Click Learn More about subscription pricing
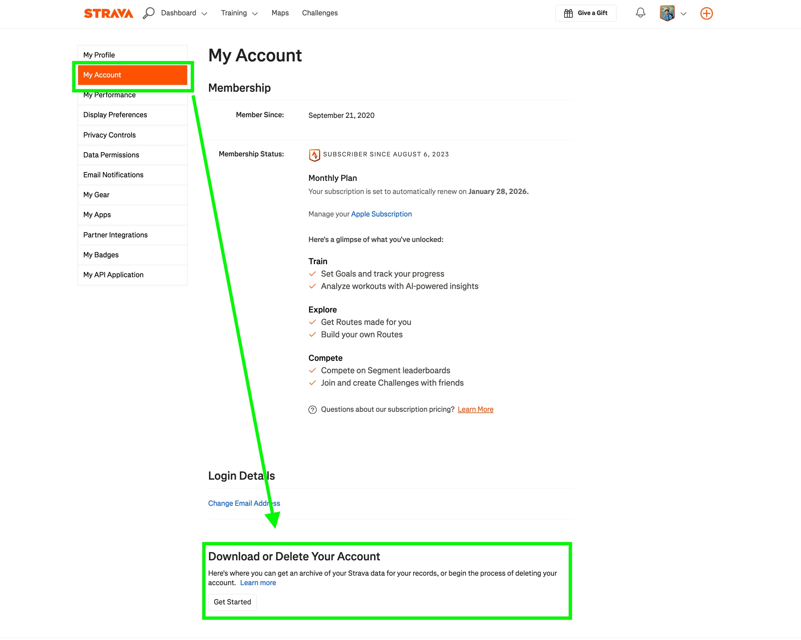 coord(476,409)
